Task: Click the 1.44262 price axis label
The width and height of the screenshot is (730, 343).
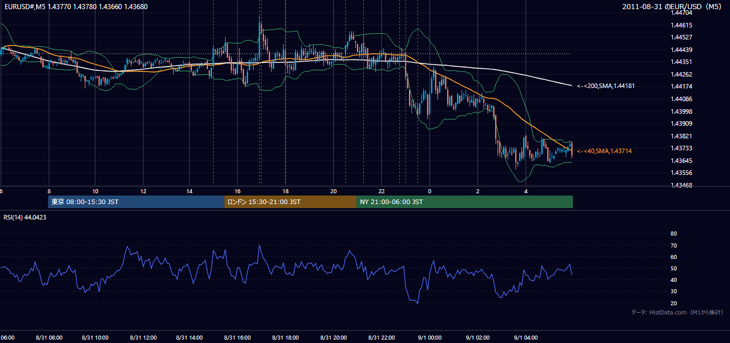Action: tap(681, 74)
